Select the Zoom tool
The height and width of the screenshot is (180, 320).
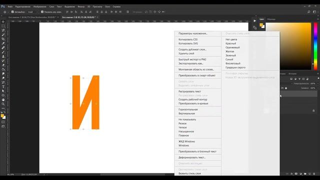(x=3, y=104)
